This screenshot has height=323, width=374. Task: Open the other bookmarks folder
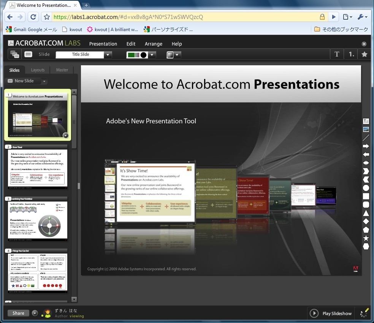(x=341, y=29)
